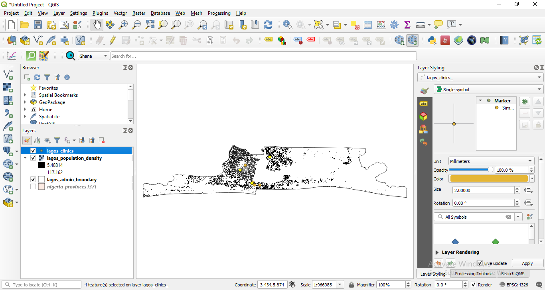Click the lock scale padlock toggle
The height and width of the screenshot is (290, 545).
tap(351, 285)
